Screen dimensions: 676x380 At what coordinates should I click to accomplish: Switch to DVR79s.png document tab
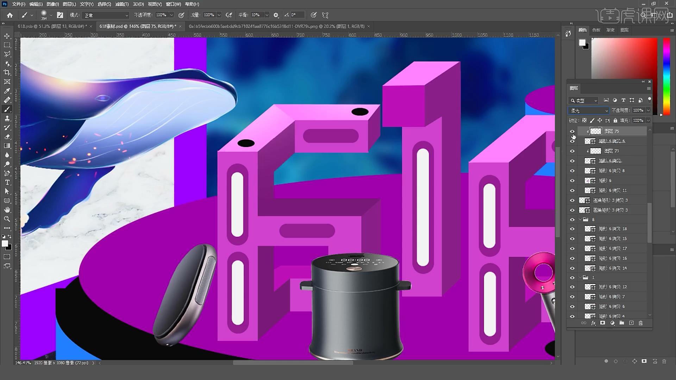click(x=276, y=26)
